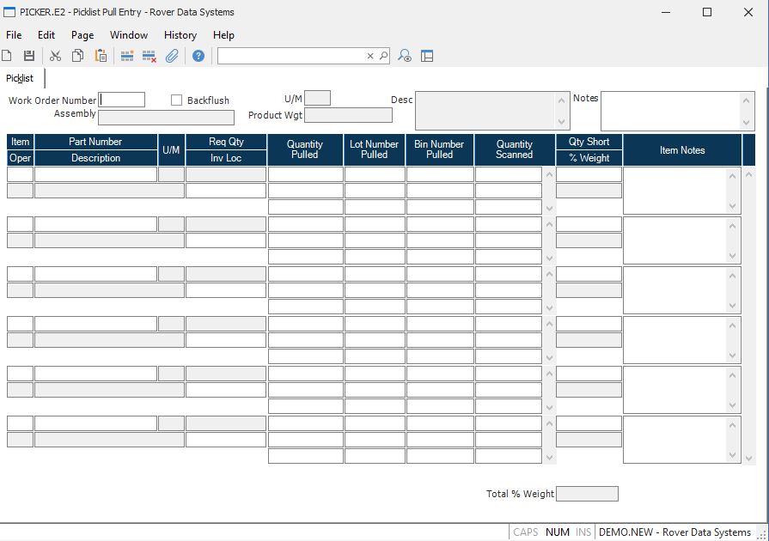The width and height of the screenshot is (769, 541).
Task: Click the Delete row toolbar icon
Action: point(149,56)
